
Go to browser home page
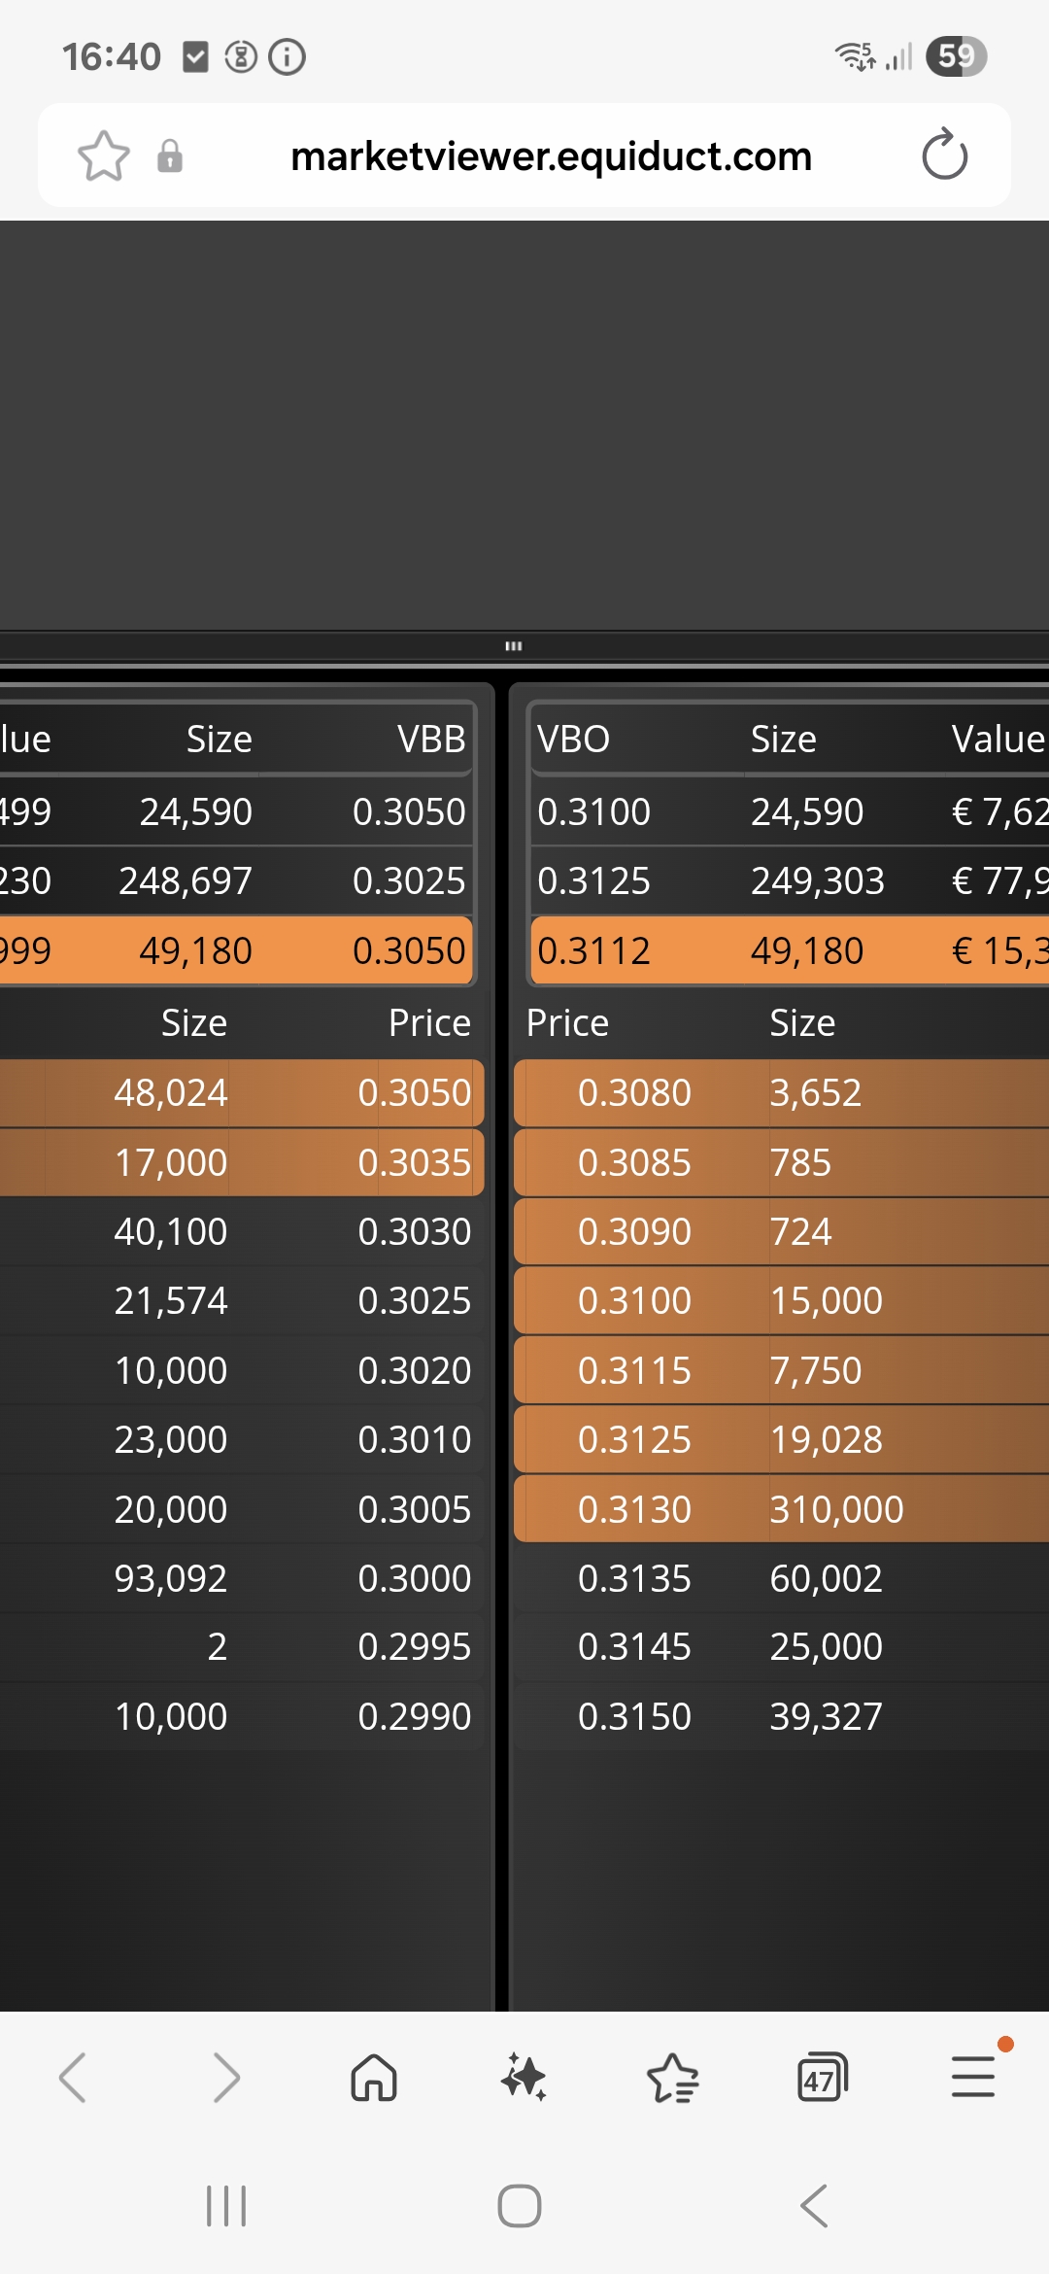(x=374, y=2078)
